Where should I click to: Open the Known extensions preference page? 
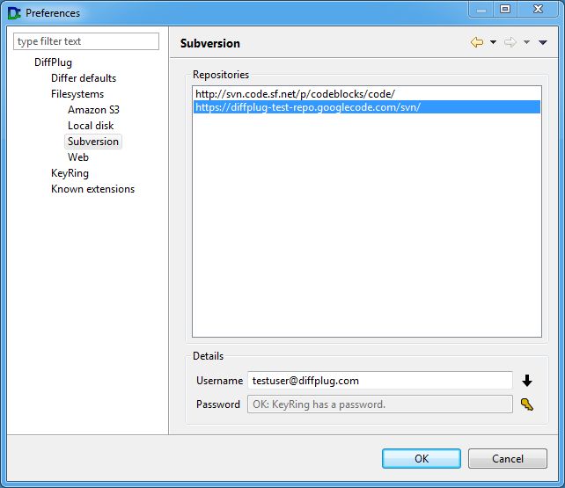point(93,189)
